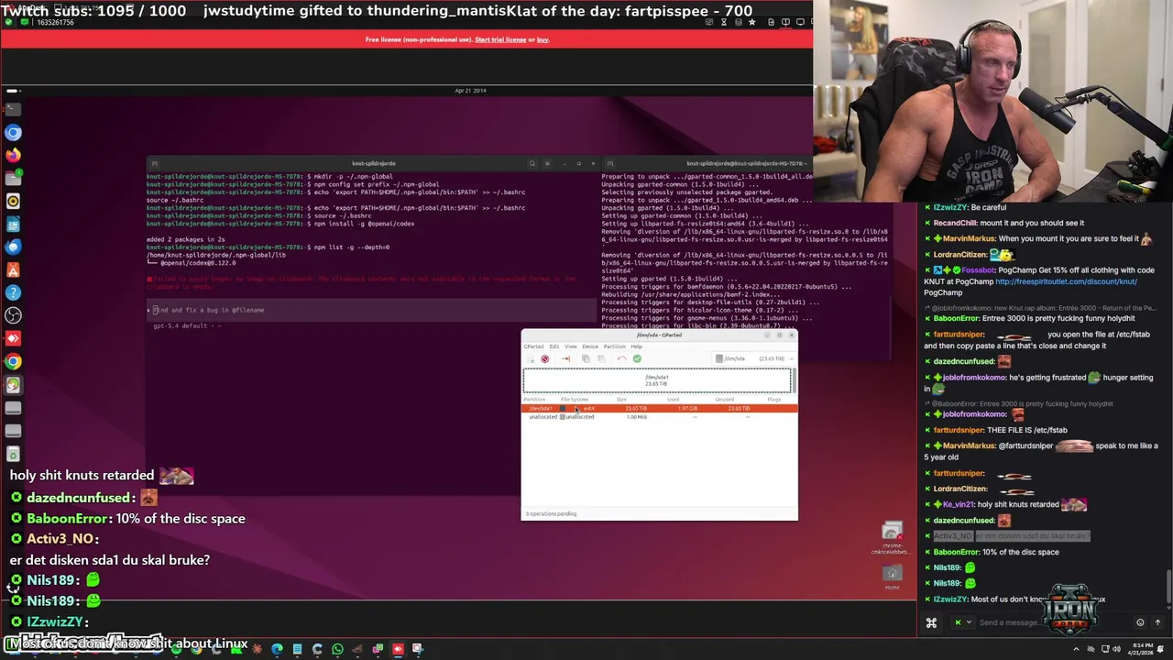
Task: Open Ubuntu Software (App Center) from dock
Action: [13, 271]
